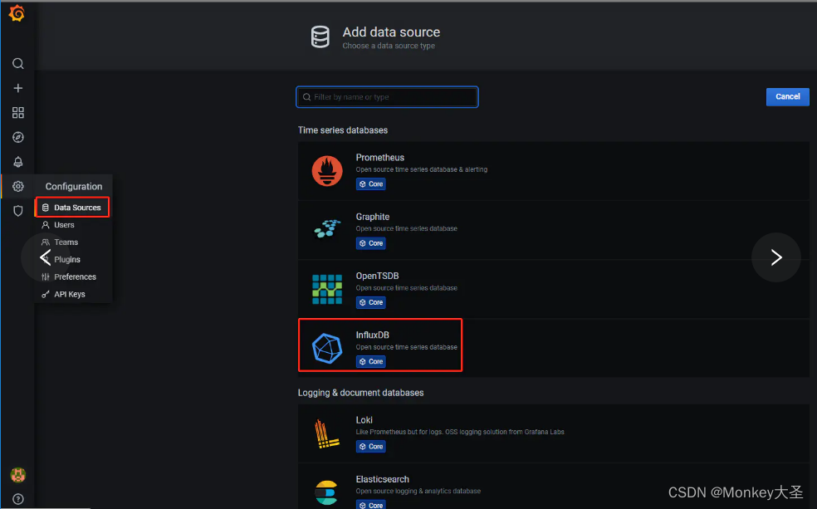Click the Core badge under OpenTSDB
Screen dimensions: 817x509
pyautogui.click(x=371, y=302)
